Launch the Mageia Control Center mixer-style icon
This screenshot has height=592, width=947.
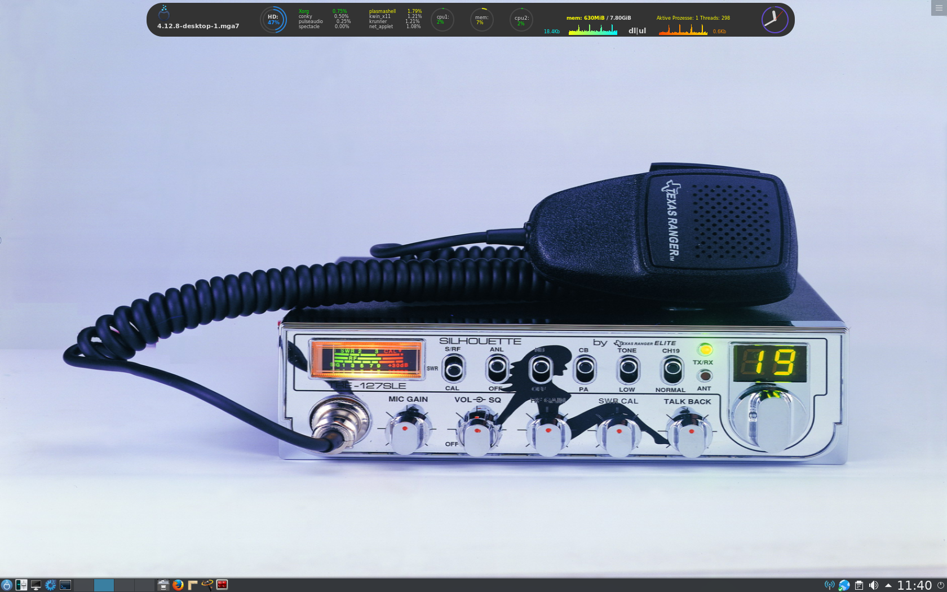[21, 585]
